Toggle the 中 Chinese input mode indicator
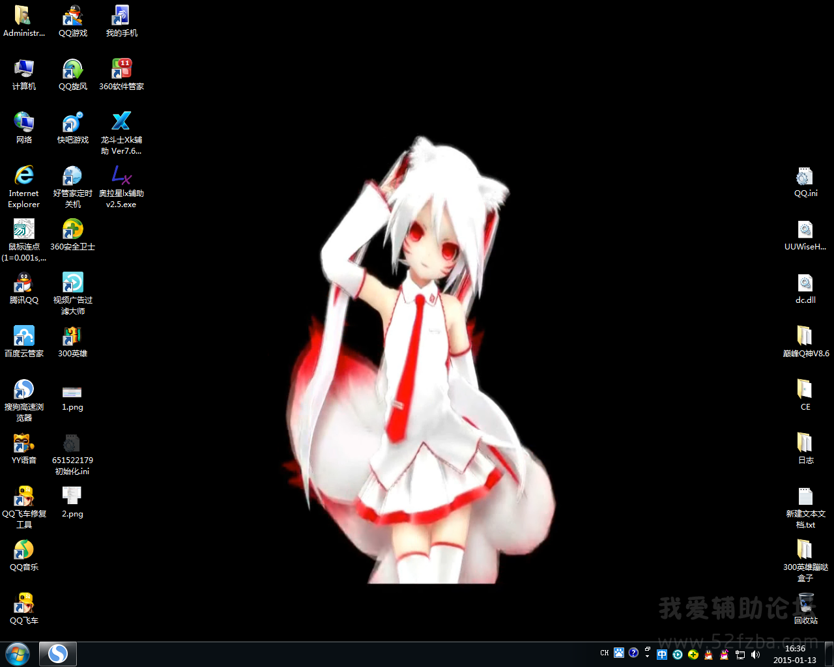Image resolution: width=834 pixels, height=667 pixels. click(x=662, y=655)
